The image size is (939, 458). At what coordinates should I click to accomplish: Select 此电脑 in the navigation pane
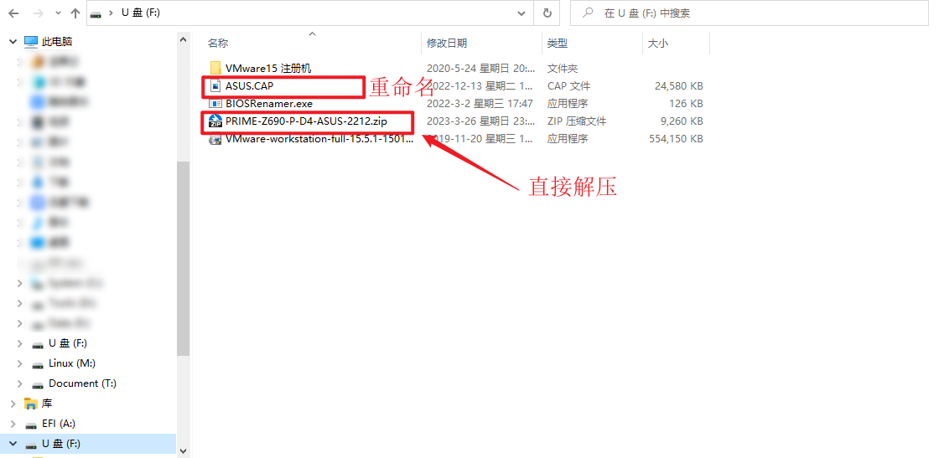click(x=57, y=42)
